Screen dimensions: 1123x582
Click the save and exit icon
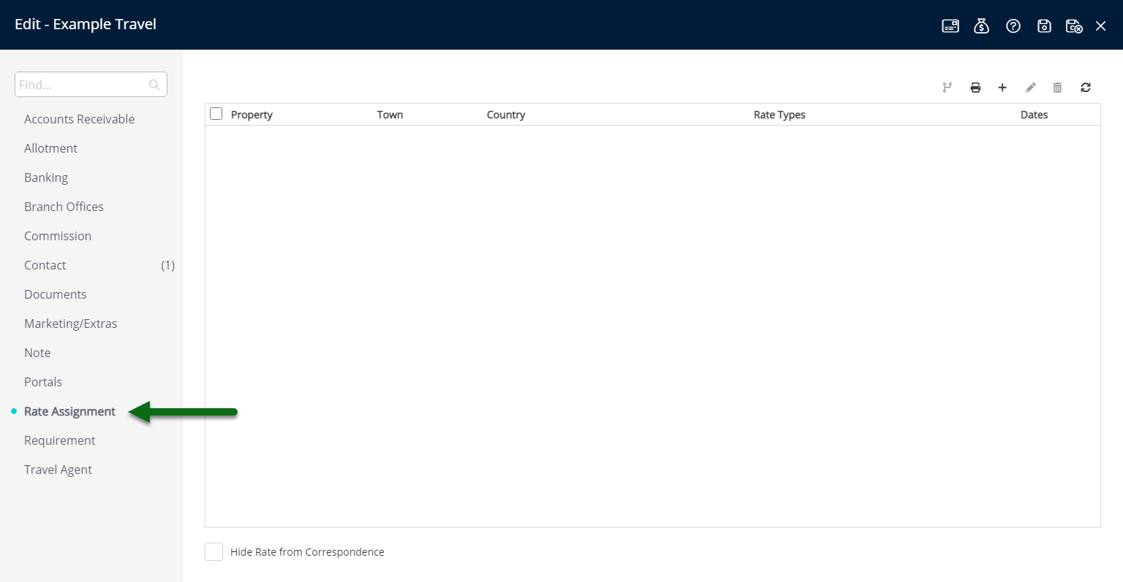tap(1074, 26)
